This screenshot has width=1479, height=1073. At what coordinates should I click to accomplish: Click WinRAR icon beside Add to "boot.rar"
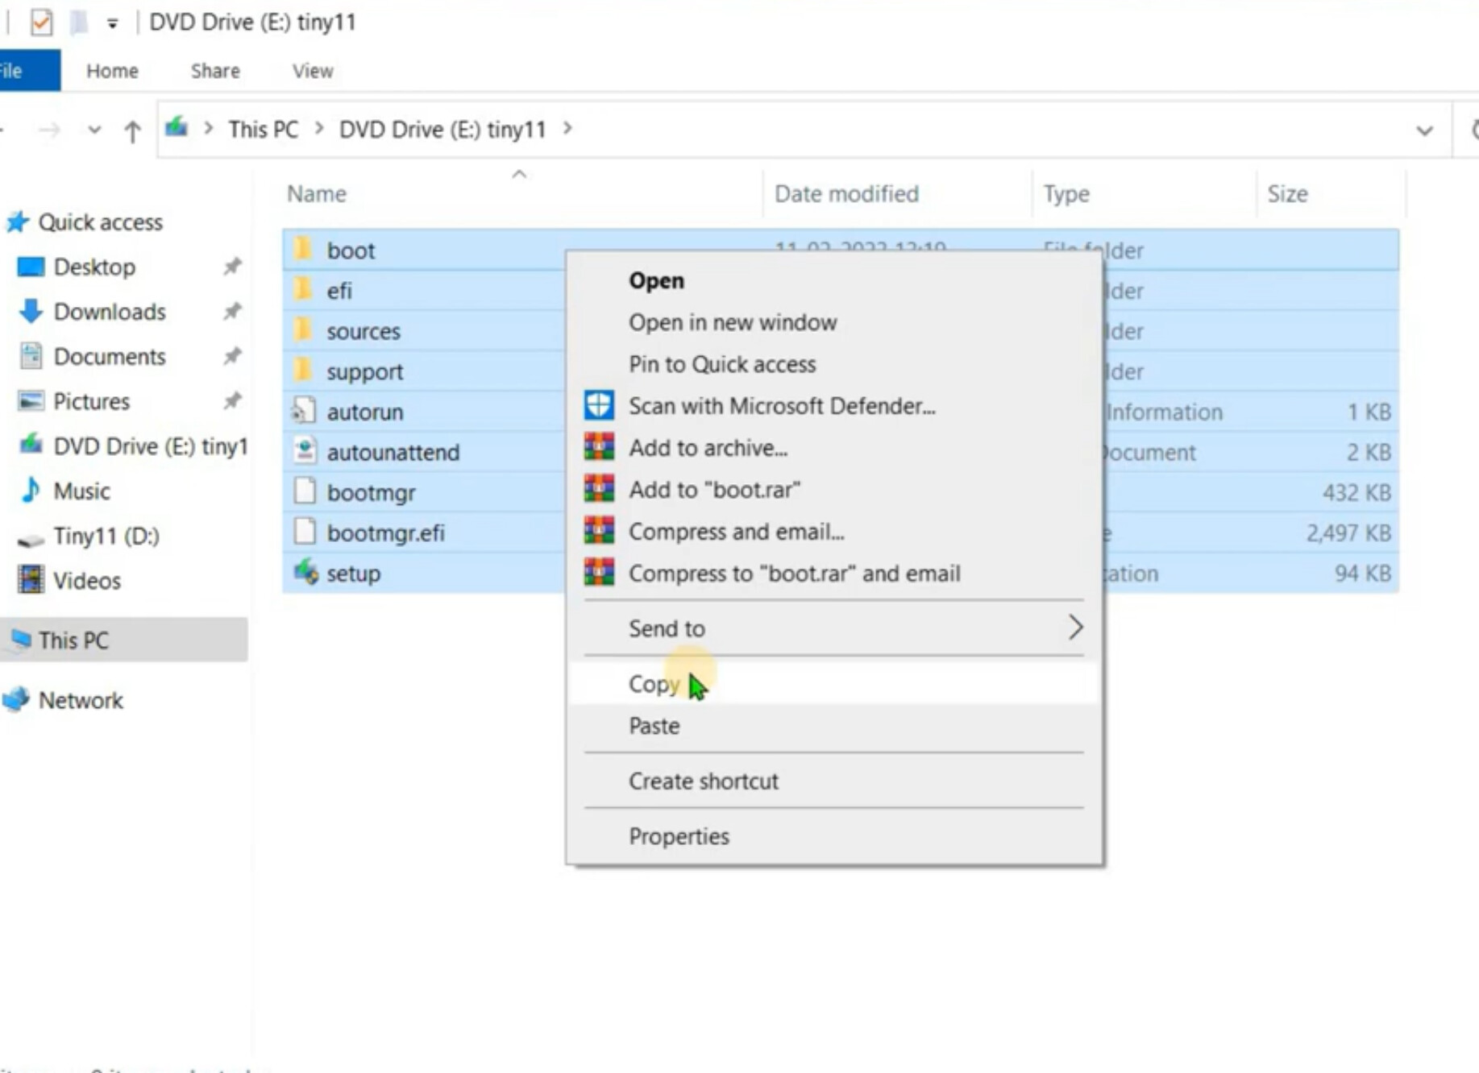(x=599, y=489)
